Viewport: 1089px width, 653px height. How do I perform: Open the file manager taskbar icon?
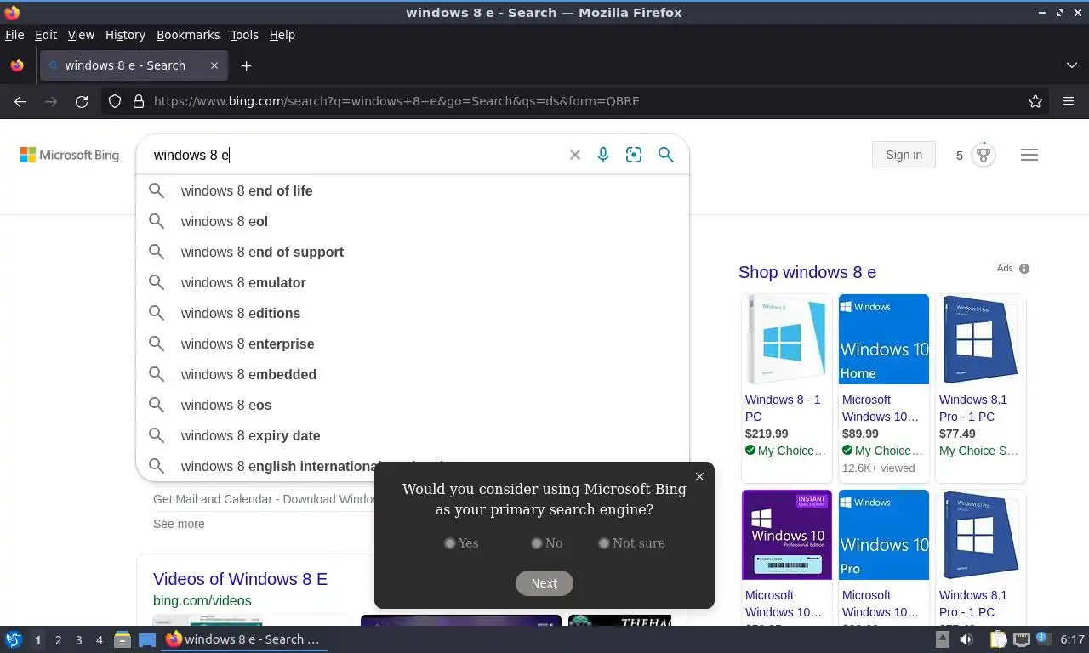123,639
